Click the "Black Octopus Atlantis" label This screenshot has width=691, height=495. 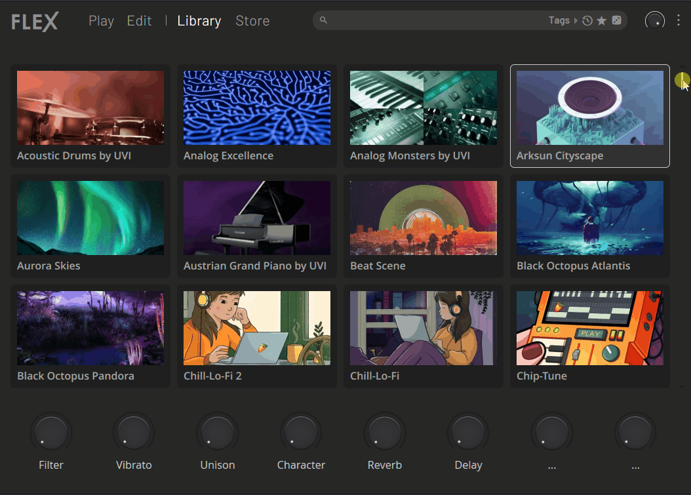[x=574, y=266]
